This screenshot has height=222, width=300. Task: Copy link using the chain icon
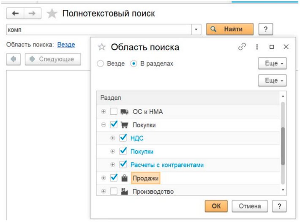point(242,47)
